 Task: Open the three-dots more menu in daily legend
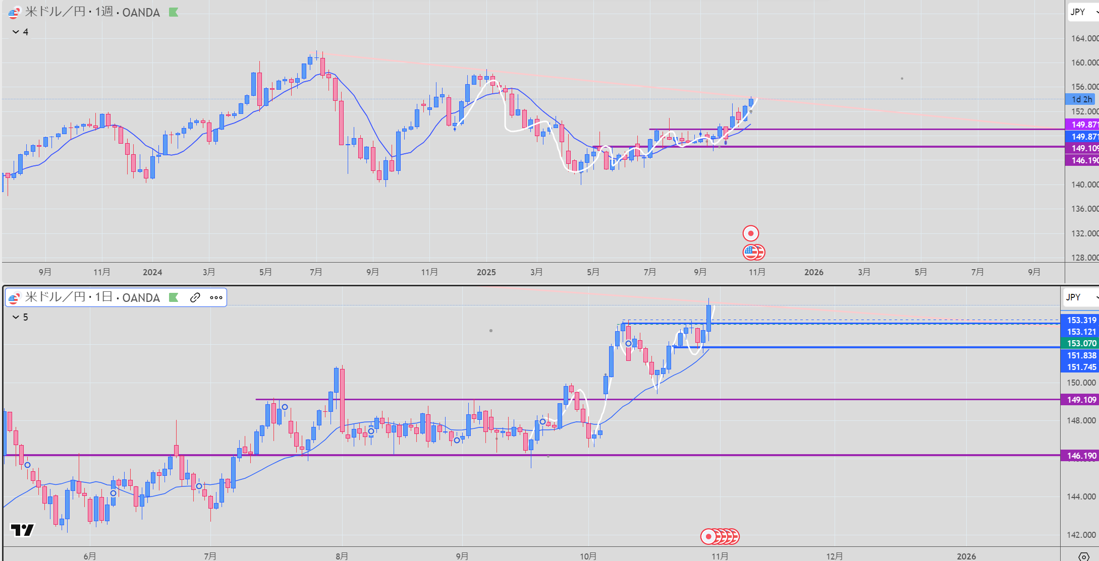[x=216, y=297]
